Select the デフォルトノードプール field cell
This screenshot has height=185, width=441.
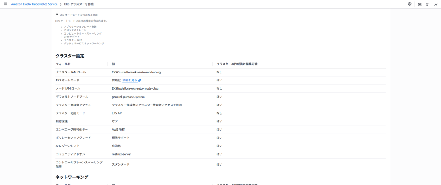pos(72,97)
